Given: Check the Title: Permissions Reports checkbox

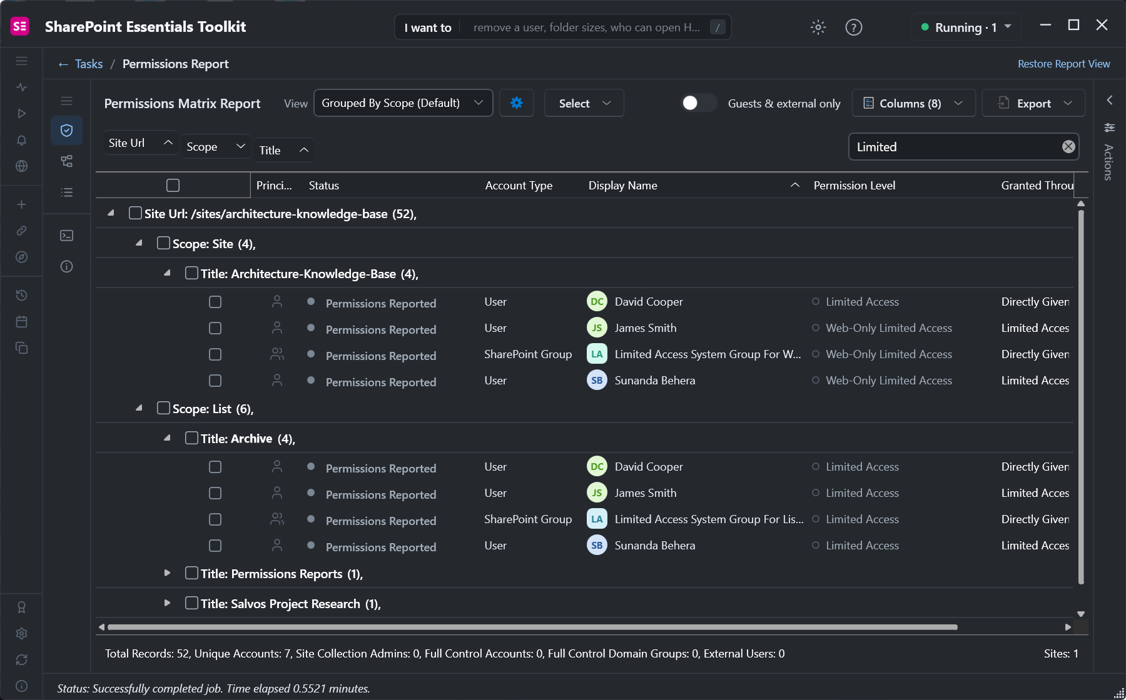Looking at the screenshot, I should (x=191, y=573).
